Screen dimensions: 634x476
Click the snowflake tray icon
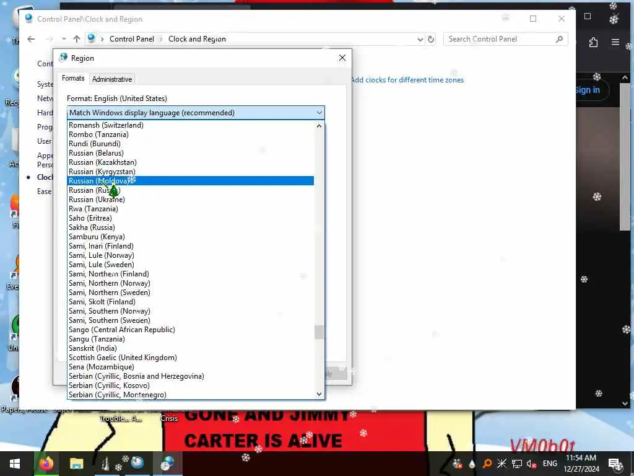502,464
